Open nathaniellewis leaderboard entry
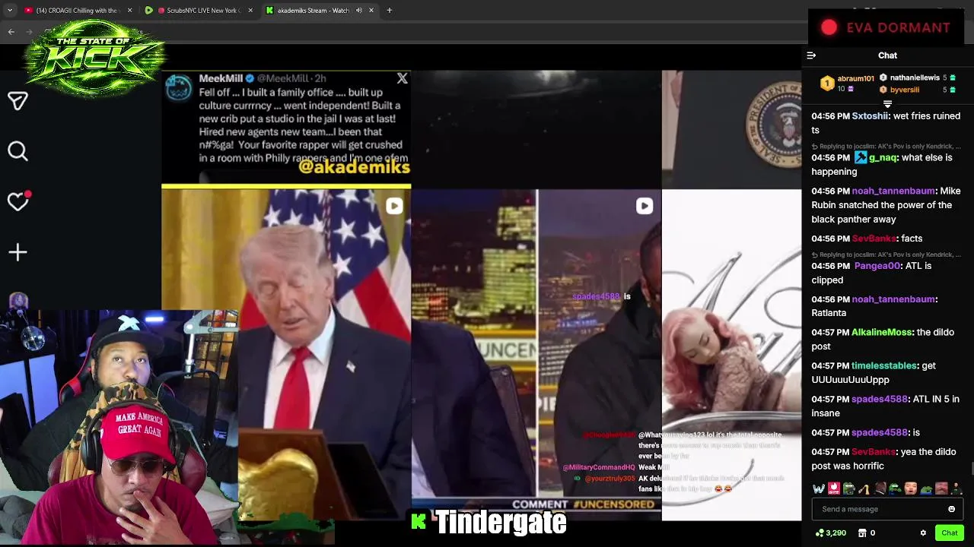Image resolution: width=974 pixels, height=547 pixels. point(917,77)
